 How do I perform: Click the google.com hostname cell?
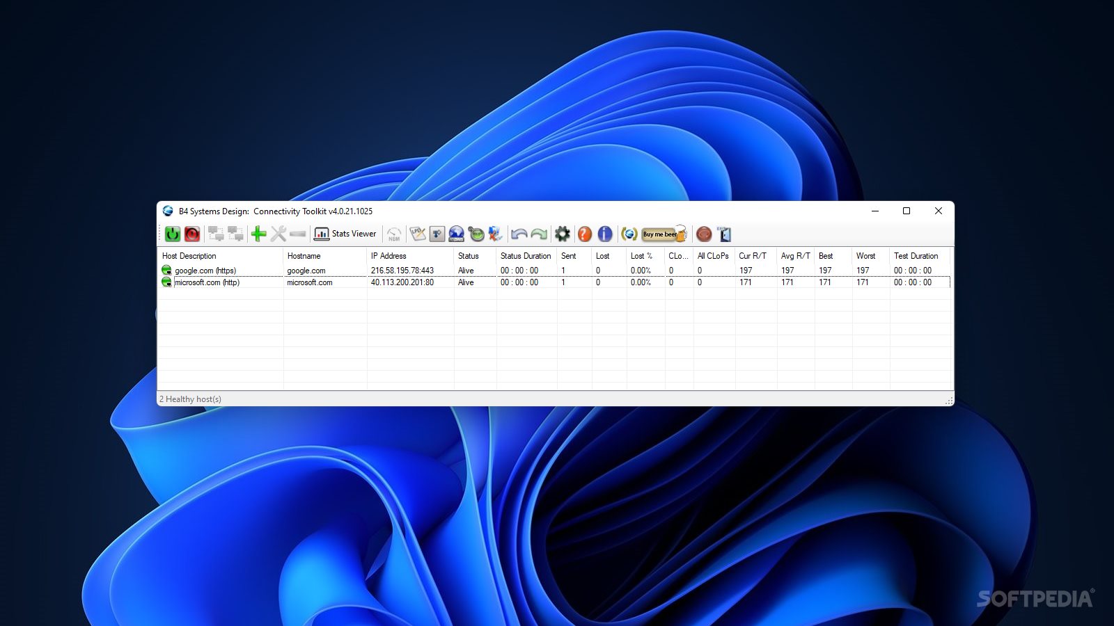point(306,271)
